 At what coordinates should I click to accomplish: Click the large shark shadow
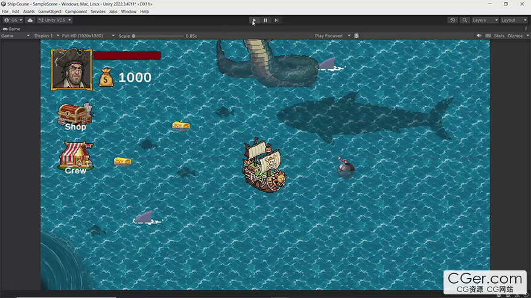coord(364,117)
